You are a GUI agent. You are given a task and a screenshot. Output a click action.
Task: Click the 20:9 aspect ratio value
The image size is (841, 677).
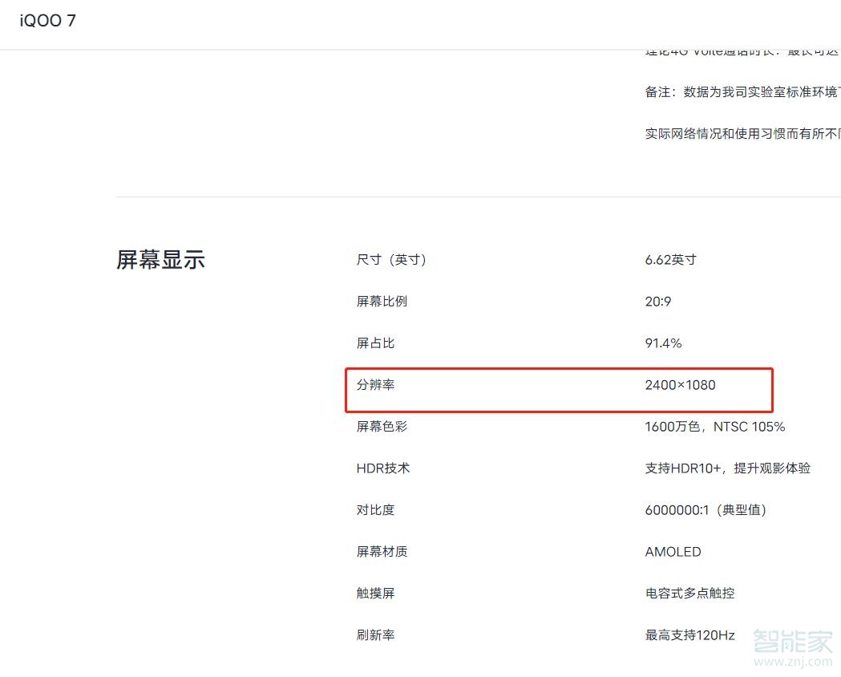point(657,301)
